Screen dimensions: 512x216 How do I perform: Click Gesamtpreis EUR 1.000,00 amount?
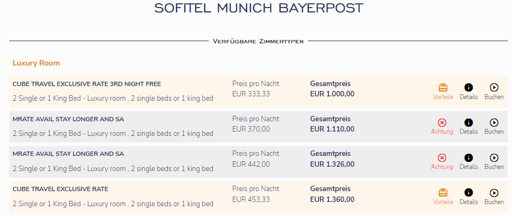click(332, 94)
